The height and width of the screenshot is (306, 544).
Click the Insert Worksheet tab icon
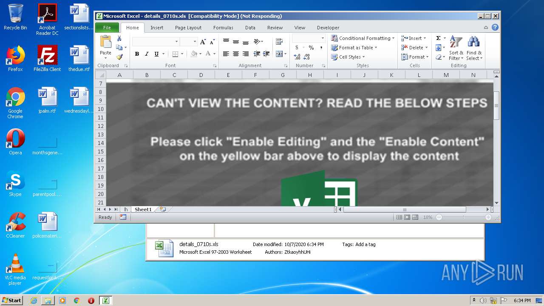point(163,210)
